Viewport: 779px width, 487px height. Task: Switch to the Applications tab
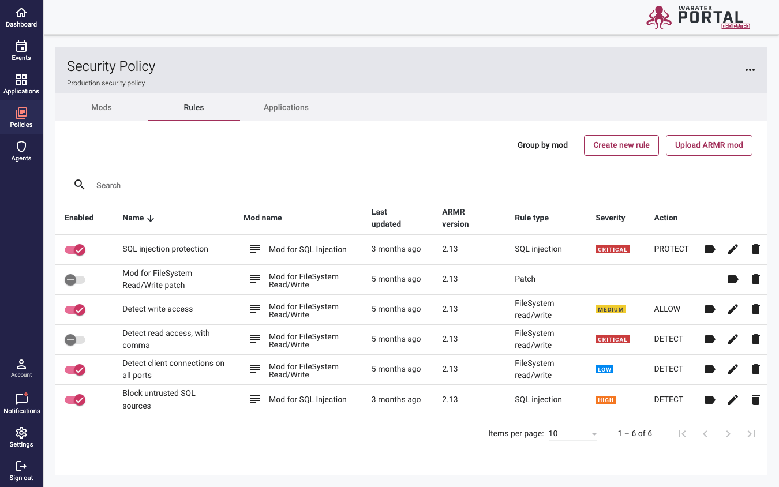coord(286,107)
